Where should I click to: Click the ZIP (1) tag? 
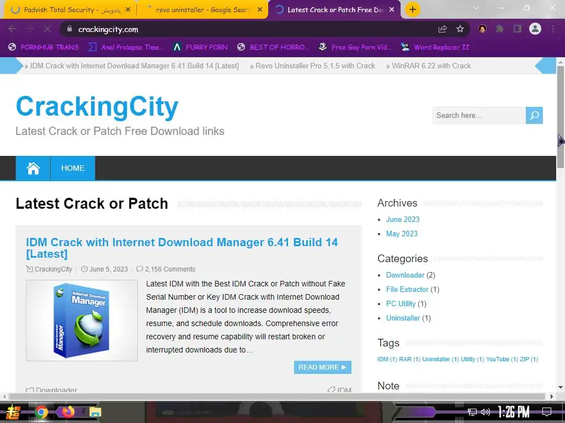529,359
